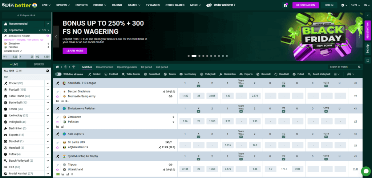Open the MORE menu dropdown
The height and width of the screenshot is (178, 372).
195,5
